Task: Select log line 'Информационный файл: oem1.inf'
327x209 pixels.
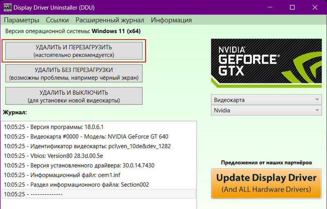Action: click(x=99, y=175)
